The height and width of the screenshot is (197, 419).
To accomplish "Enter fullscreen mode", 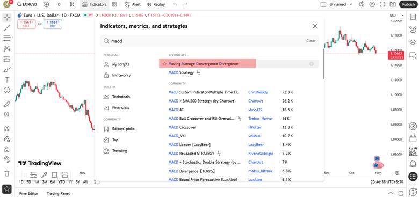I will coord(382,4).
